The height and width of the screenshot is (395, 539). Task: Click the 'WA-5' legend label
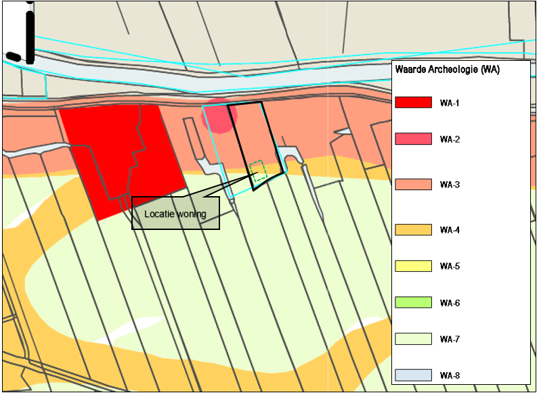(450, 266)
